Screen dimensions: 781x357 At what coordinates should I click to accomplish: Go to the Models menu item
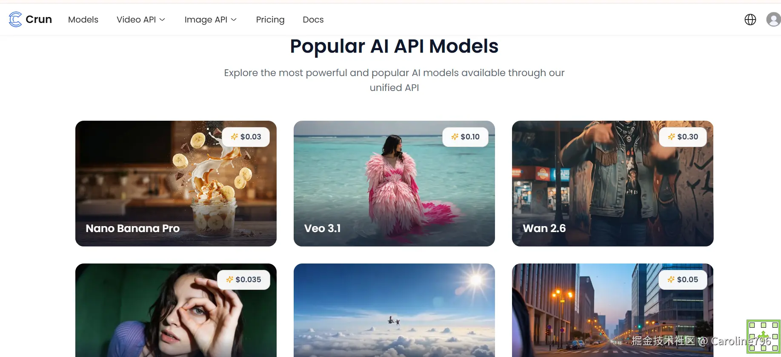(83, 20)
